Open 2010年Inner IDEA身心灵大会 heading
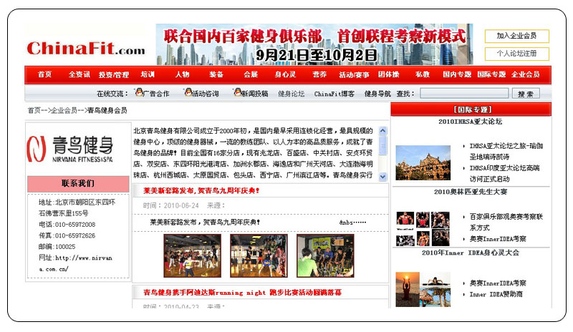 [x=471, y=253]
